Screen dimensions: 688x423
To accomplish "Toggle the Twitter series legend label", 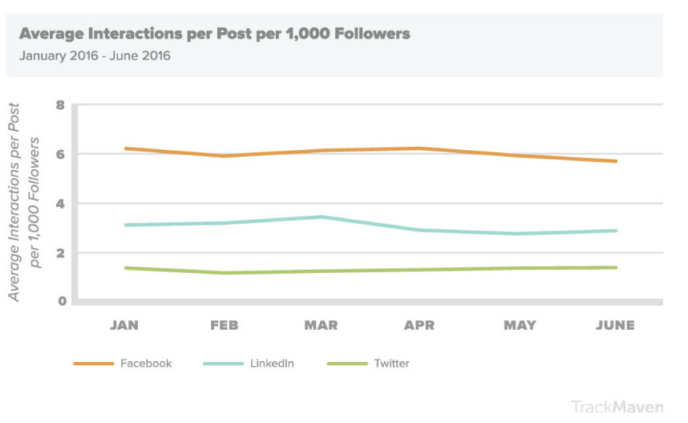I will tap(391, 364).
